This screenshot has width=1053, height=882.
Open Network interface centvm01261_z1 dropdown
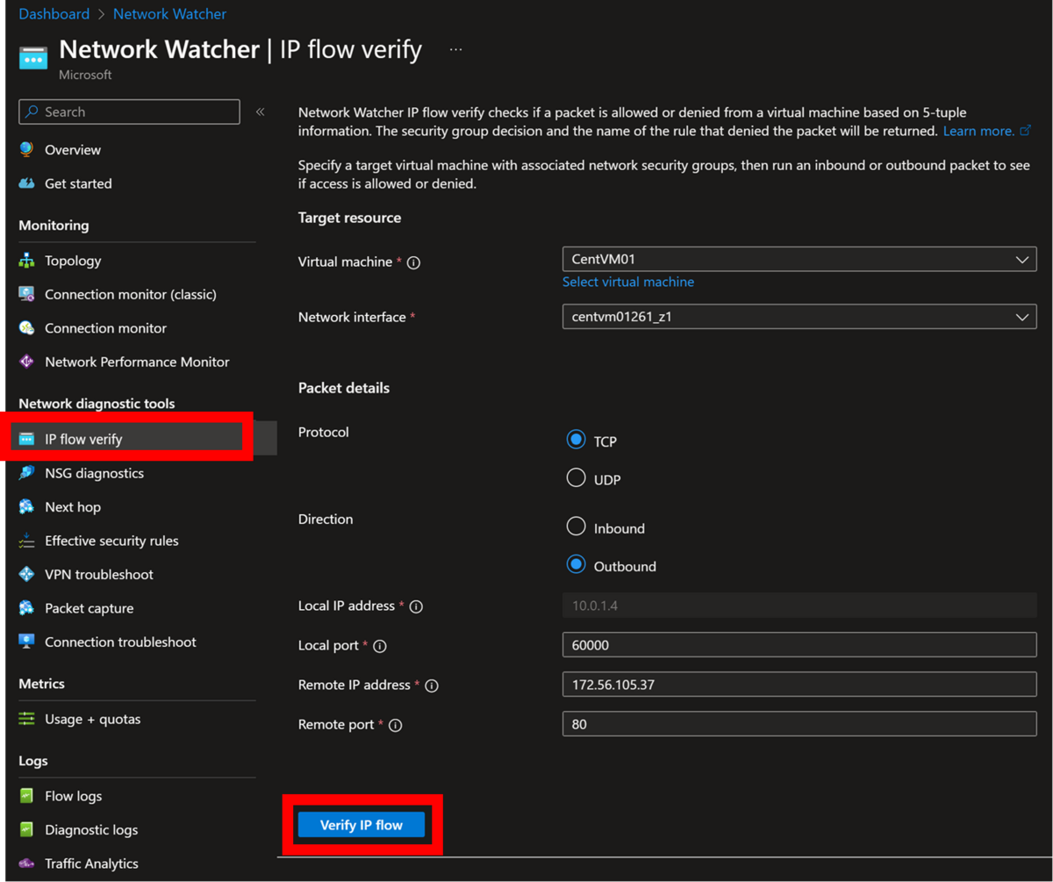coord(799,317)
